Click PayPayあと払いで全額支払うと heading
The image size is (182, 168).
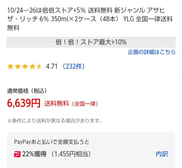point(52,142)
